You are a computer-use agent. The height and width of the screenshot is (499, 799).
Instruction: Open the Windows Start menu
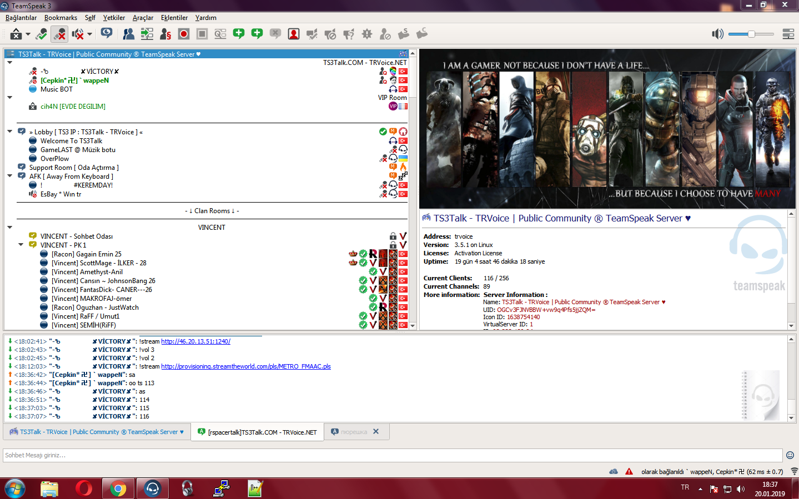[15, 488]
